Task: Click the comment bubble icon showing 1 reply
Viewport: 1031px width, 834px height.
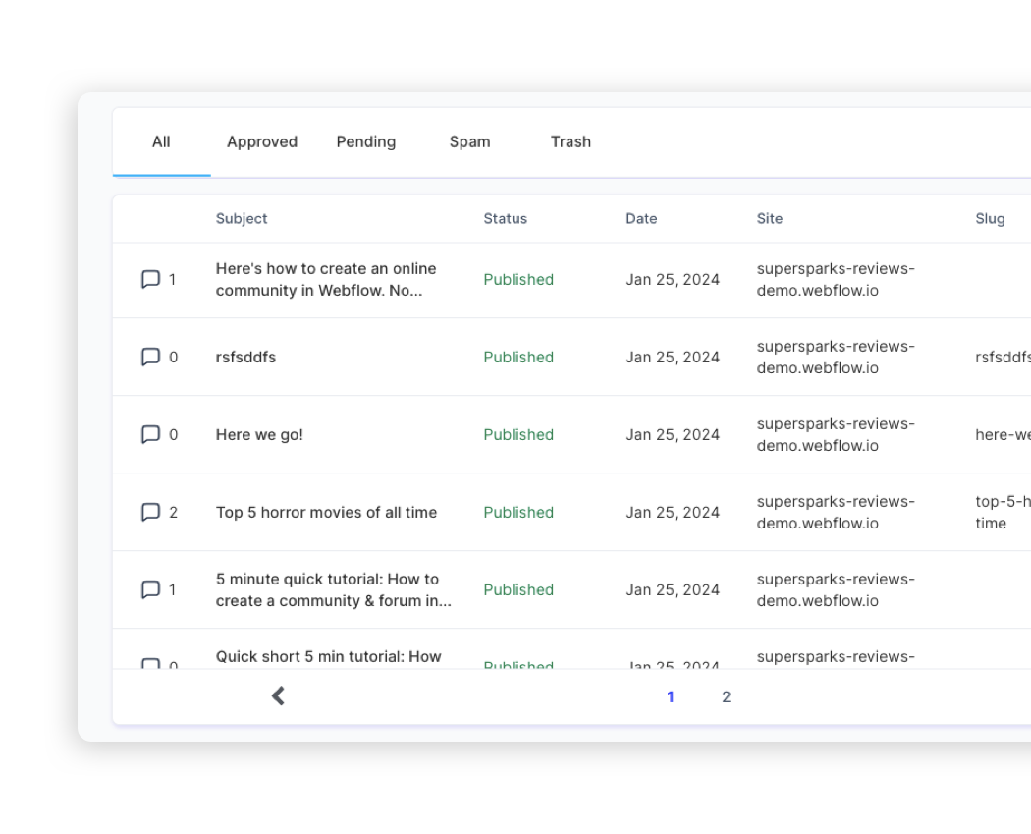Action: tap(151, 279)
